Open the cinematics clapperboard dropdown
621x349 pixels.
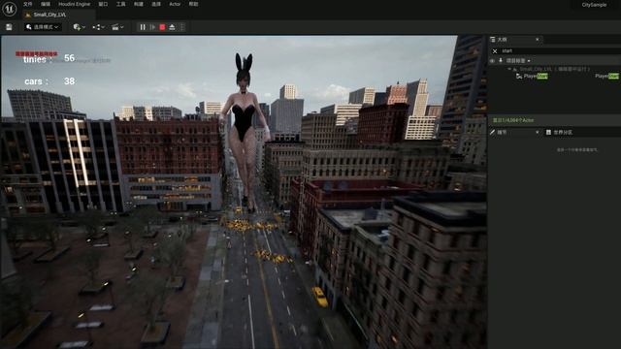click(x=117, y=27)
